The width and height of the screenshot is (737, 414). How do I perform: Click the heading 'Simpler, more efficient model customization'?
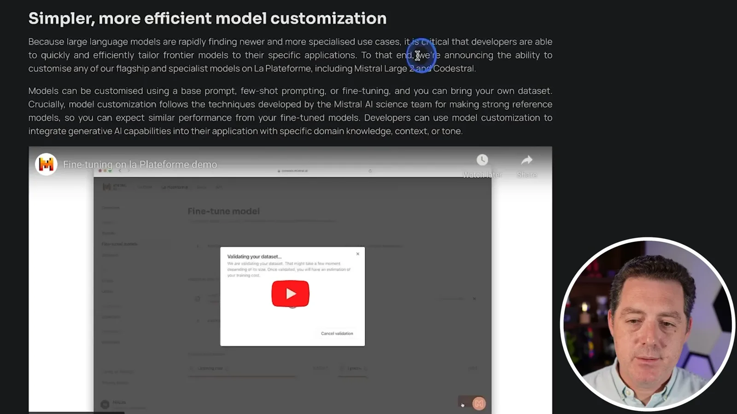click(x=207, y=18)
